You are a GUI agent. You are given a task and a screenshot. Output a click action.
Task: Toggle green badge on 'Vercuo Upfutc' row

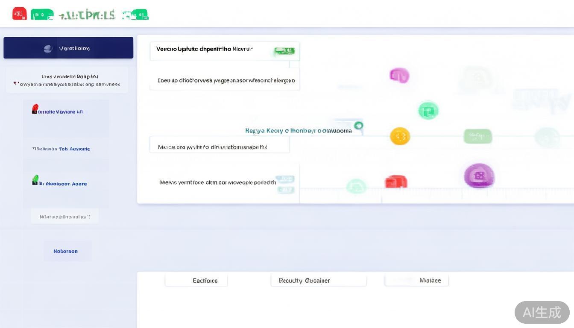[x=284, y=51]
